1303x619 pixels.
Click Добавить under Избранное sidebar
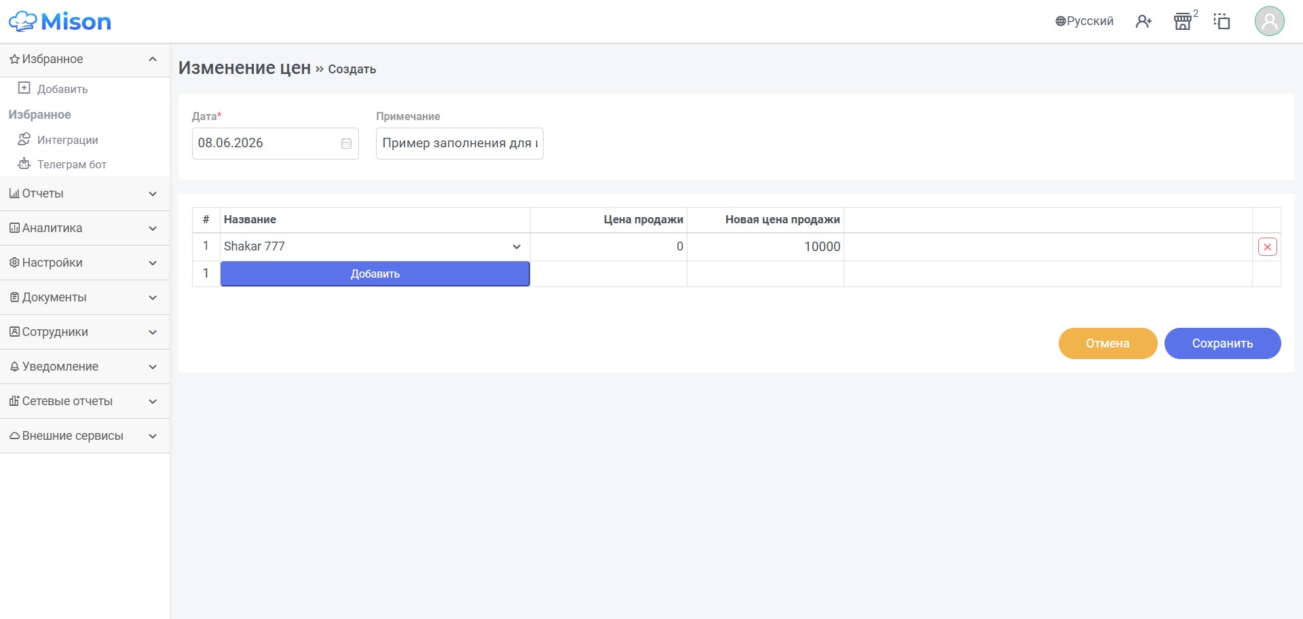[x=53, y=89]
